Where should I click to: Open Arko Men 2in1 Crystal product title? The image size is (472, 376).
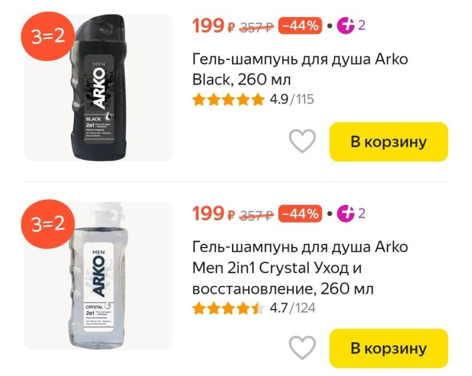pyautogui.click(x=300, y=268)
